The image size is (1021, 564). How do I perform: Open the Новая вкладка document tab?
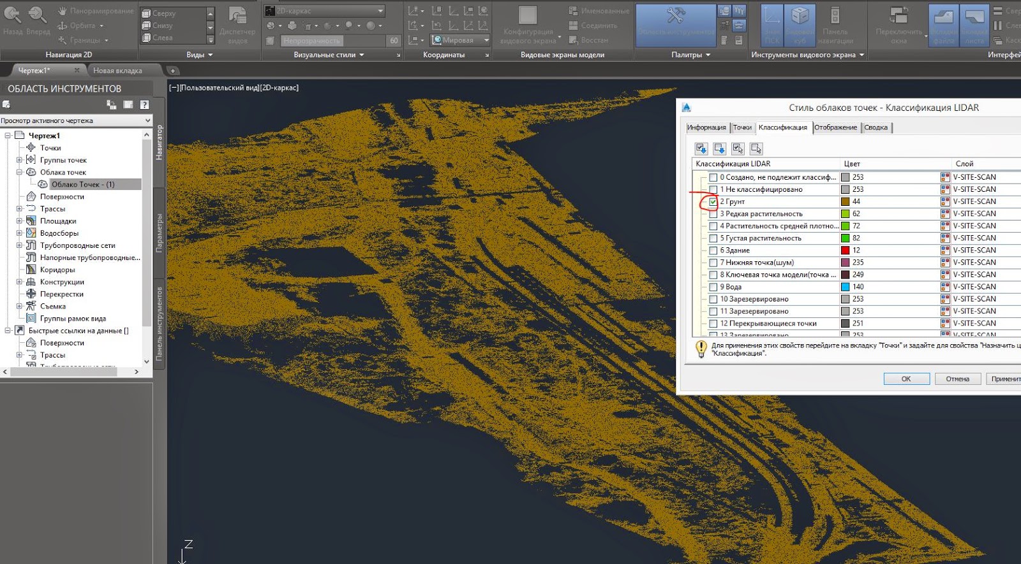(x=117, y=71)
